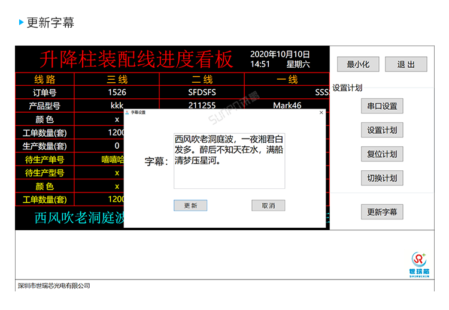Open 串口设置 serial port settings
The image size is (449, 310).
(x=382, y=106)
